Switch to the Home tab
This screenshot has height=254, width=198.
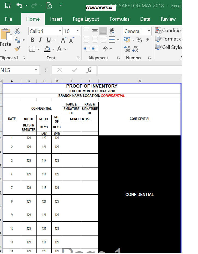click(x=33, y=19)
